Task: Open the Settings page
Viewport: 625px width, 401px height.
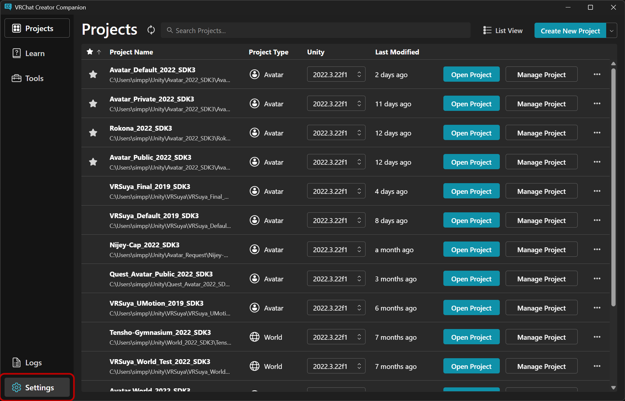Action: click(x=37, y=387)
